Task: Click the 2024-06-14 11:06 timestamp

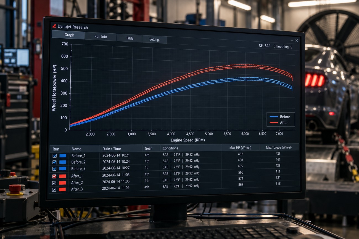Action: 116,182
